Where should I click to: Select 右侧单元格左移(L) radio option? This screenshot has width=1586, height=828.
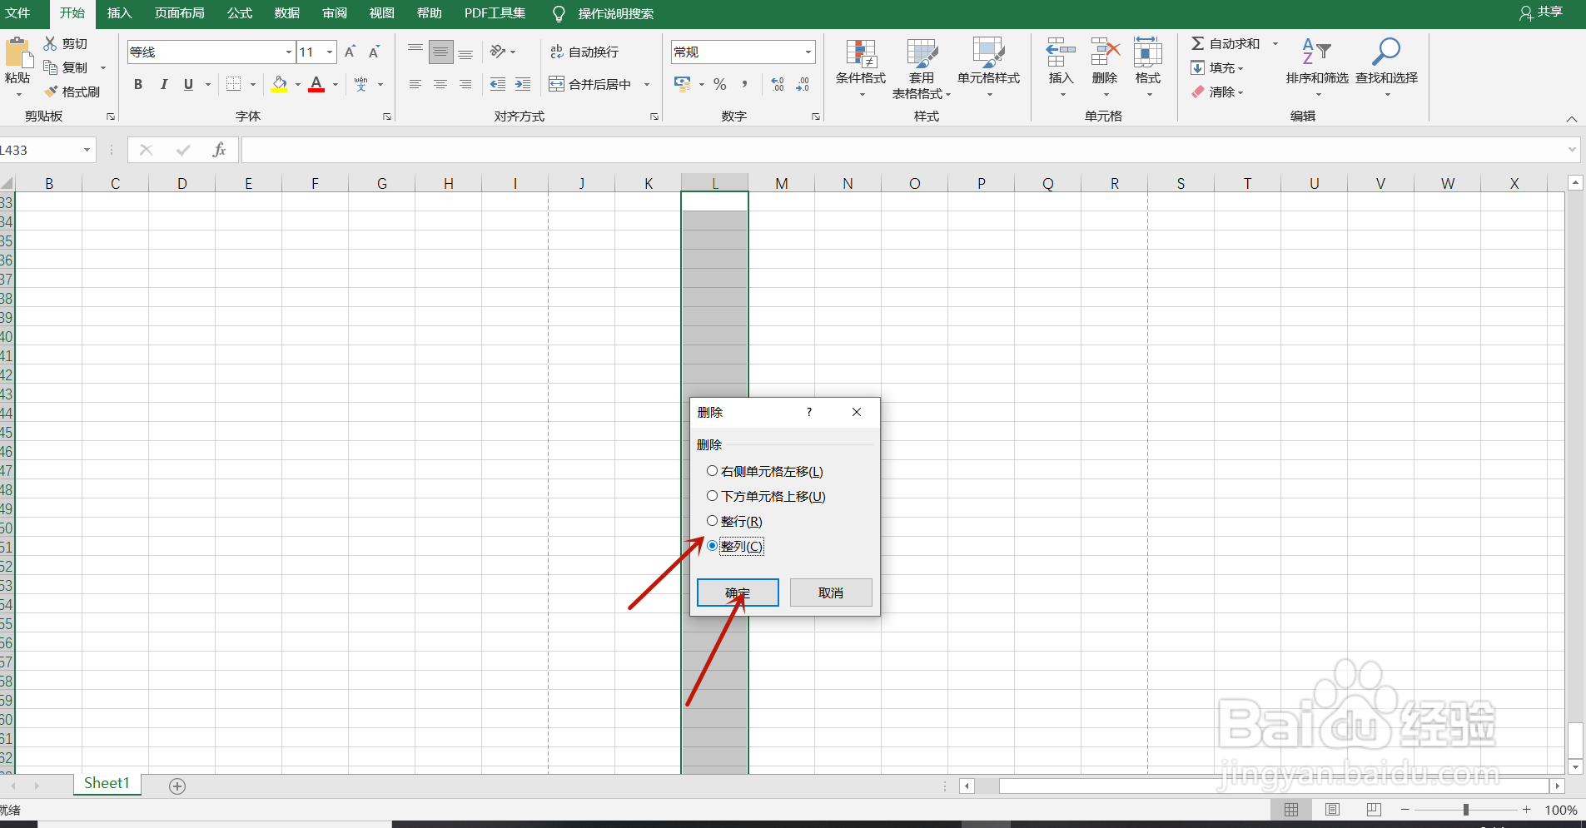[x=713, y=471]
